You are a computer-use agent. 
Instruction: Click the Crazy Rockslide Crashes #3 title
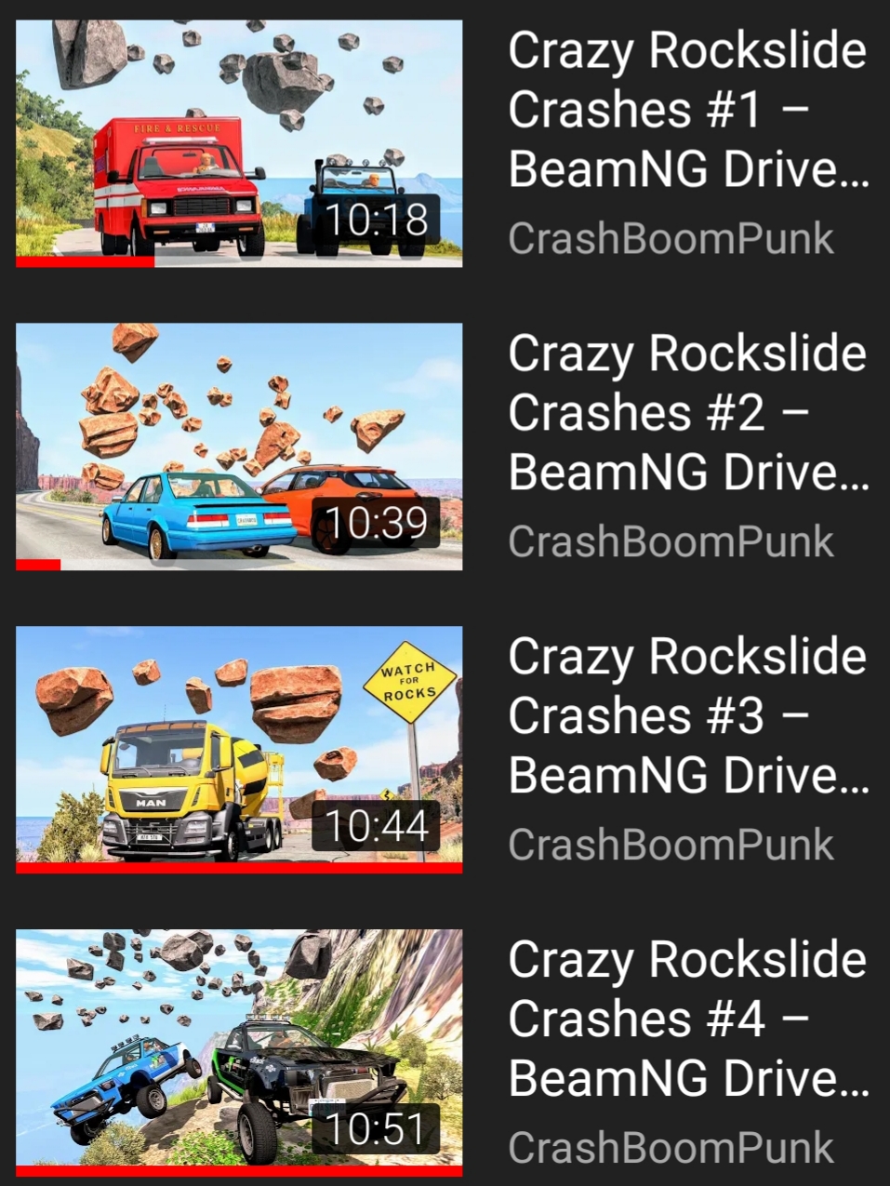coord(687,715)
